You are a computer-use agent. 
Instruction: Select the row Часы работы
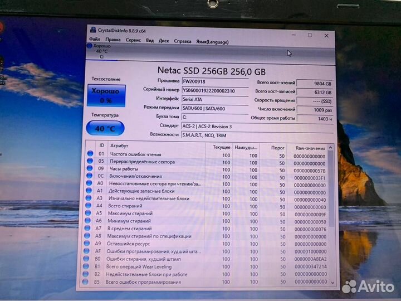point(207,169)
